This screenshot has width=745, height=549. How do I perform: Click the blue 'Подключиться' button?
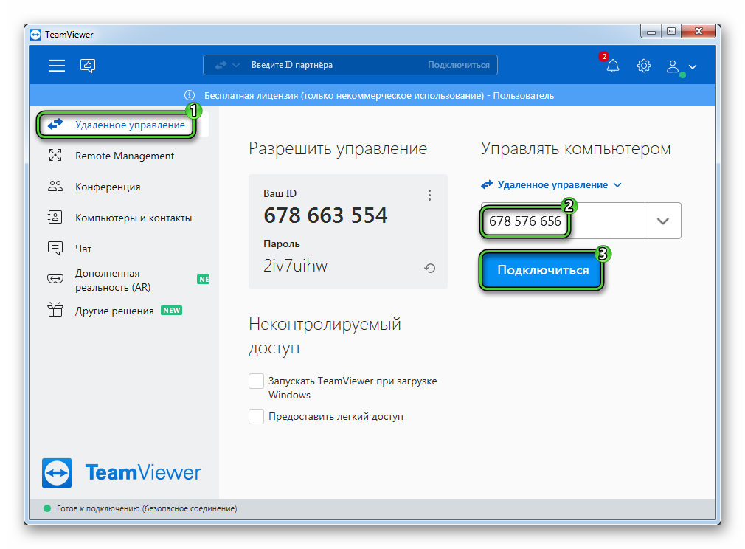click(543, 270)
